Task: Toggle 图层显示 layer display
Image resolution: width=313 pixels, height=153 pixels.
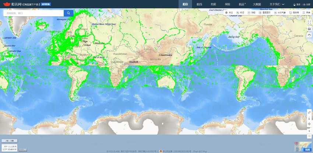Action: point(266,13)
